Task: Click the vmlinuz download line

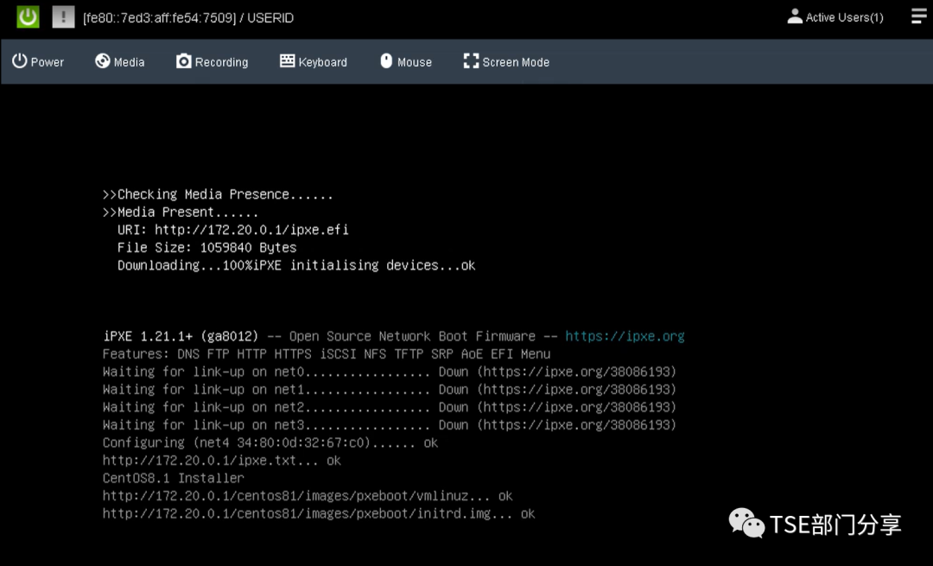Action: point(307,496)
